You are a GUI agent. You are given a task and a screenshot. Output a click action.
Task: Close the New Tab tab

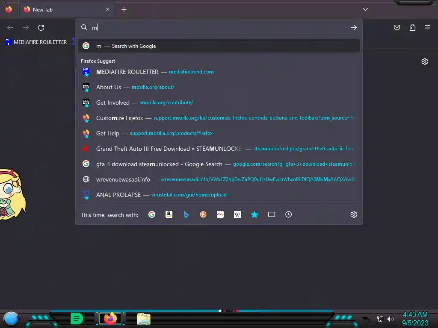pos(108,9)
